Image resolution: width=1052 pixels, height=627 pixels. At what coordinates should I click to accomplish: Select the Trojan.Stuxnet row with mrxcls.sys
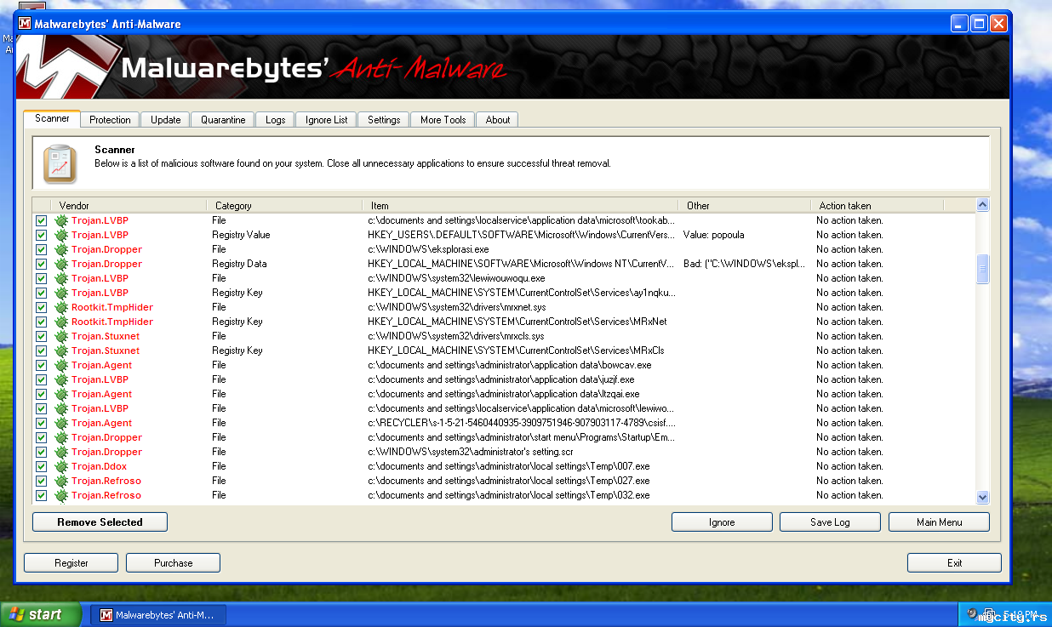coord(506,336)
